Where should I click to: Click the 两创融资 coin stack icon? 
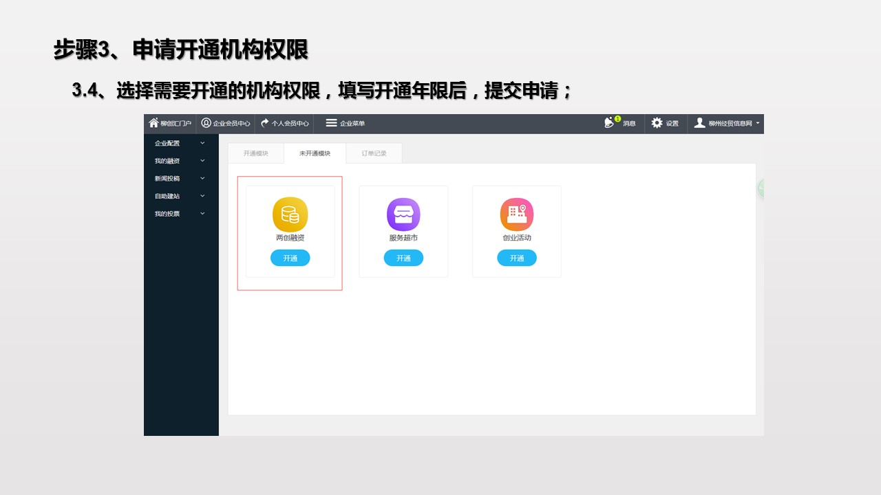[x=290, y=214]
